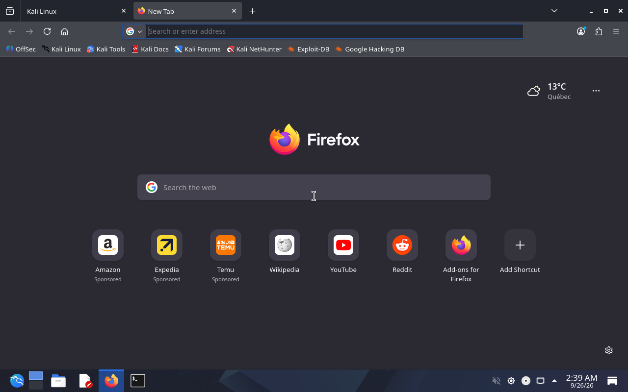Image resolution: width=628 pixels, height=392 pixels.
Task: Open the Kali Tools bookmark
Action: coord(106,49)
